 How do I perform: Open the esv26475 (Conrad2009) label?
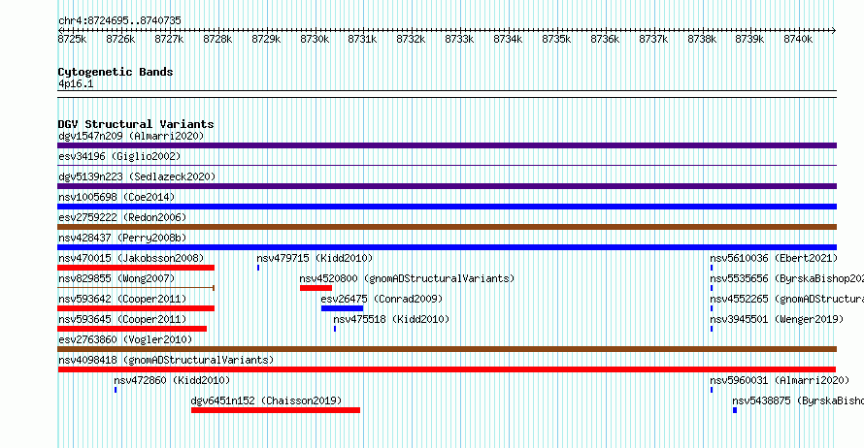(x=382, y=299)
